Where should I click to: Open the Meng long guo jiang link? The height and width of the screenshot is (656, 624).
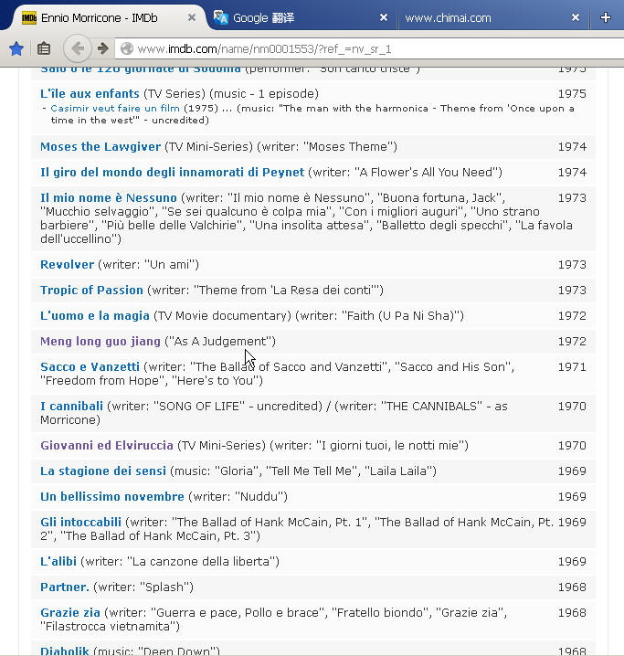pyautogui.click(x=100, y=342)
